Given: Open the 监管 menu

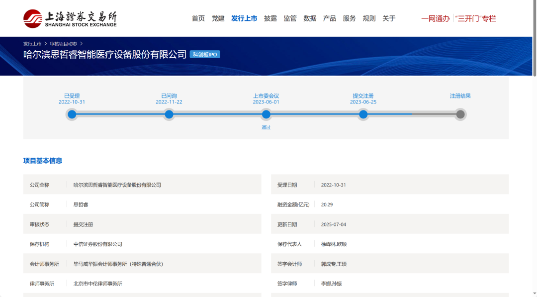Looking at the screenshot, I should (290, 18).
